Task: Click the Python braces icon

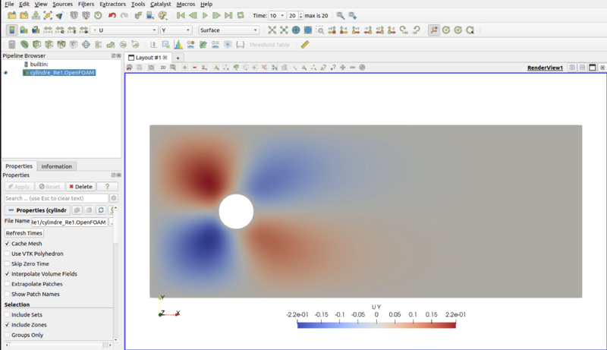Action: [240, 45]
